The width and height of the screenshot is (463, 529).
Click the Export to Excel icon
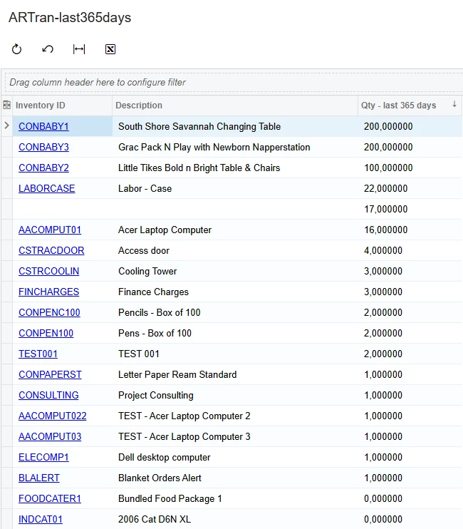click(110, 49)
